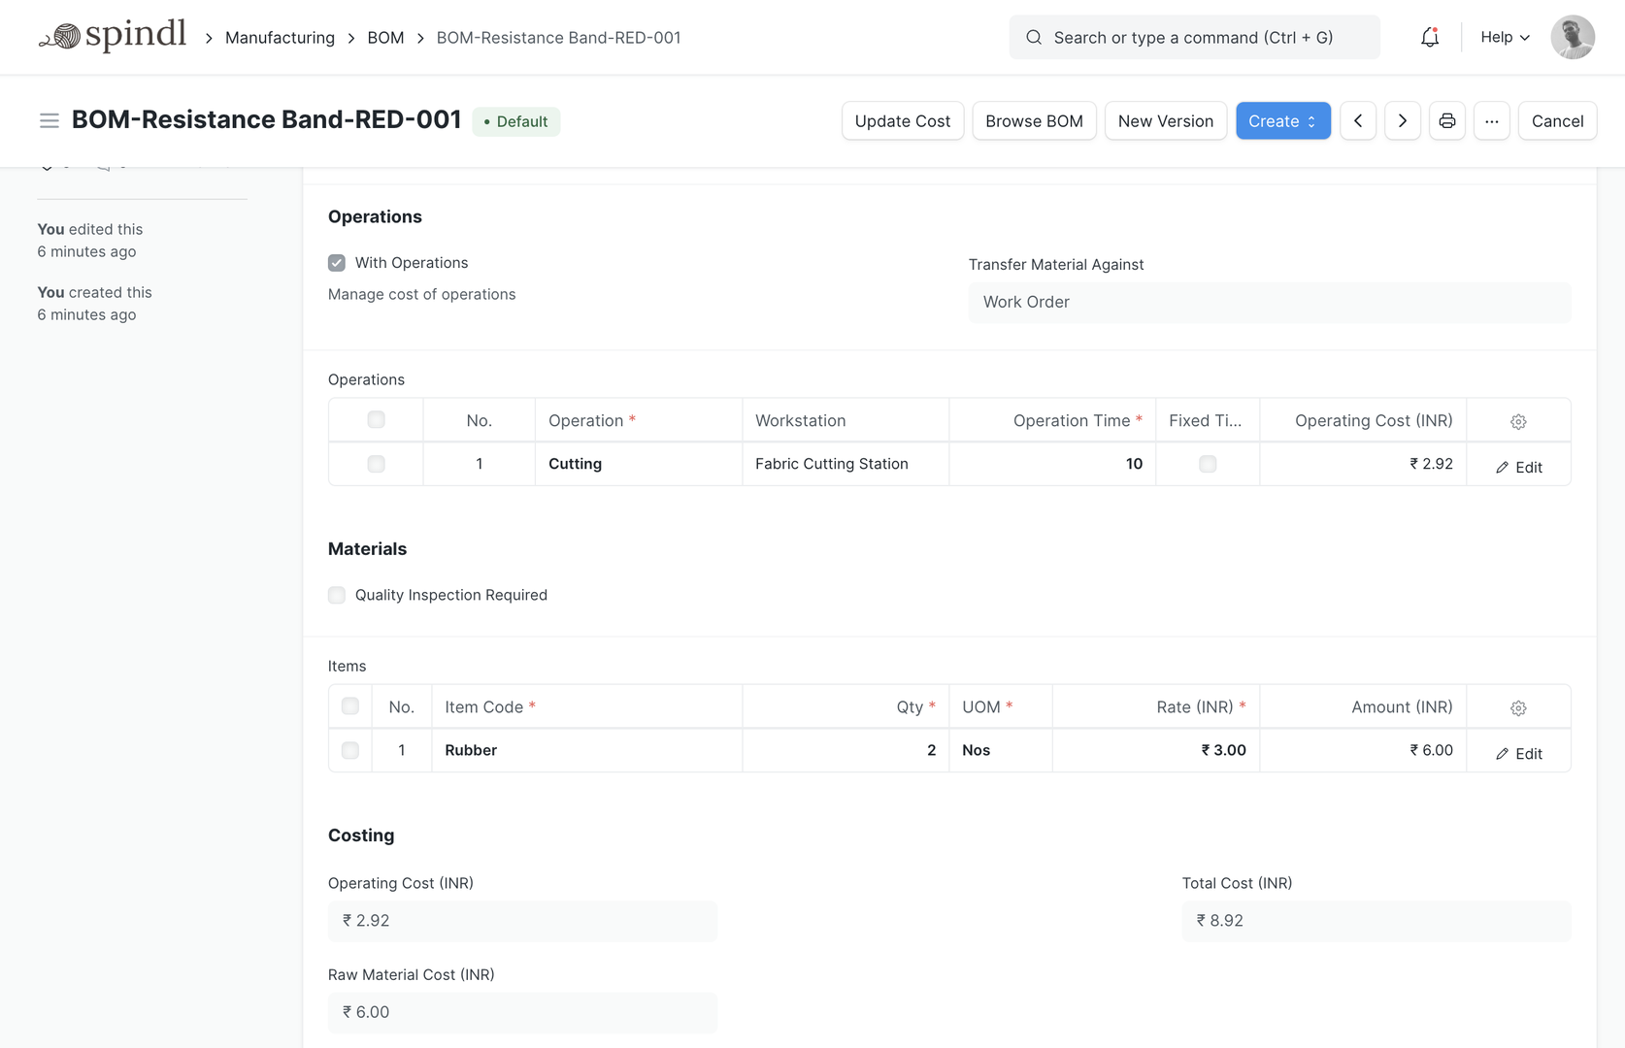
Task: Open Items table column settings gear
Action: 1518,708
